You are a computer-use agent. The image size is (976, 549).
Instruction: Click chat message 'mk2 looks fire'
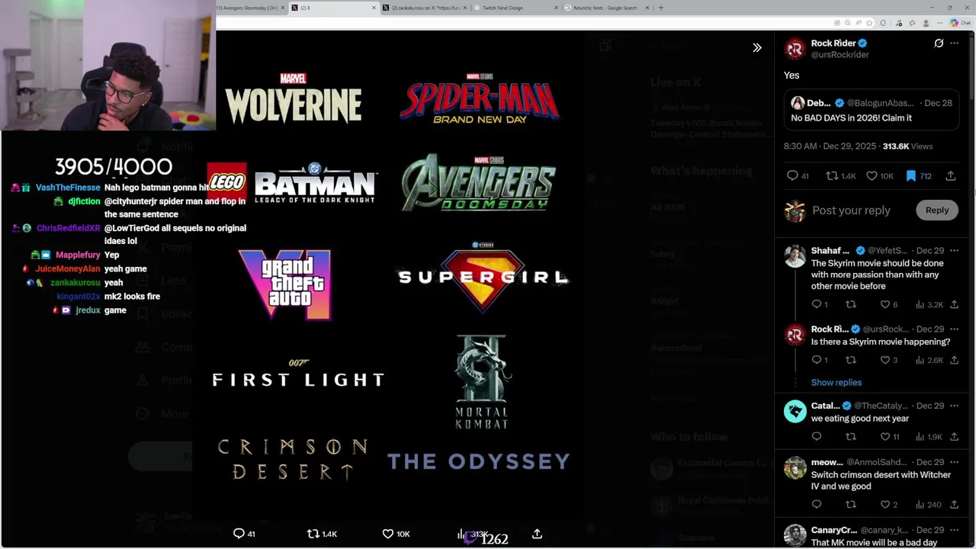pyautogui.click(x=132, y=297)
